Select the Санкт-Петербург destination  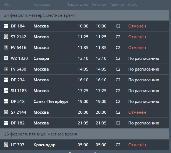click(51, 102)
